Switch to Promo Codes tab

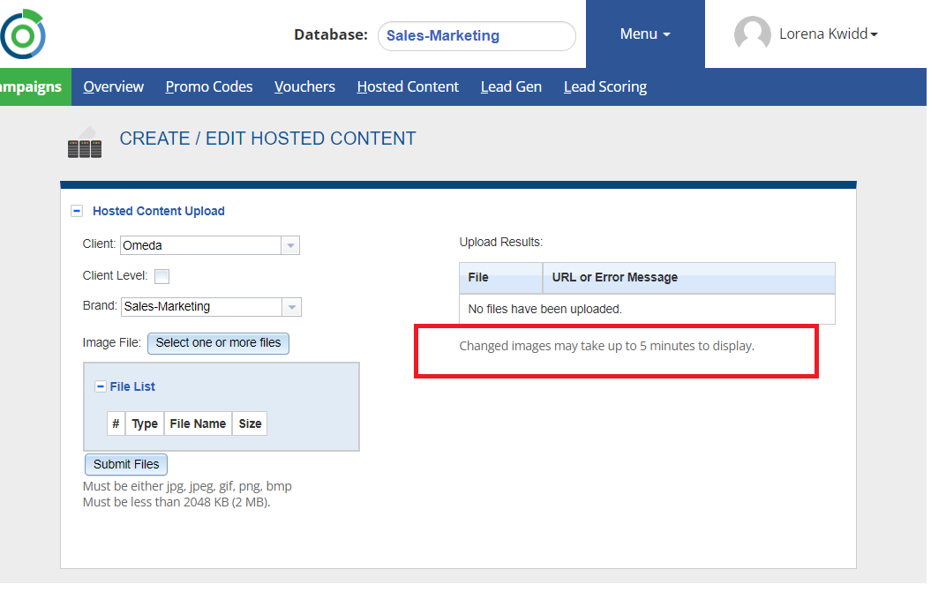point(209,86)
